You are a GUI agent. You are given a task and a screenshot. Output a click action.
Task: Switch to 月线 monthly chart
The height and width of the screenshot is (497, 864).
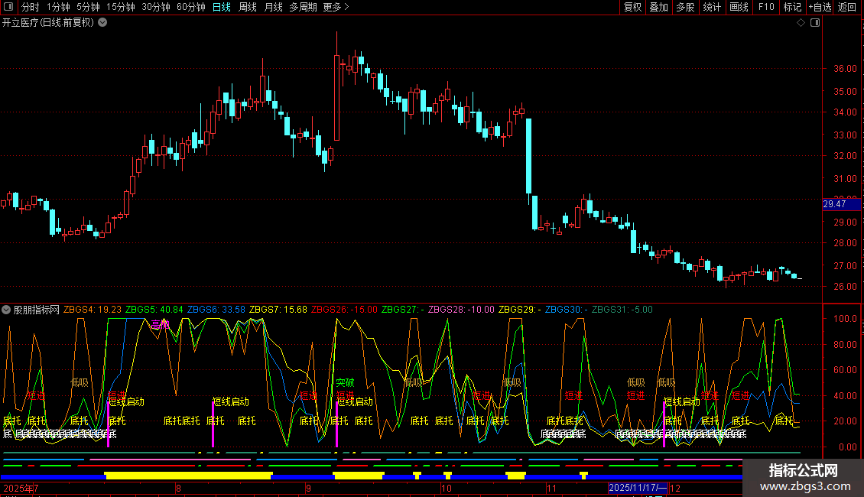pyautogui.click(x=273, y=7)
